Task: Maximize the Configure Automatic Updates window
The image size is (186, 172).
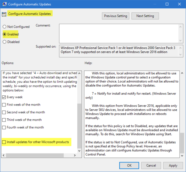Action: 167,4
